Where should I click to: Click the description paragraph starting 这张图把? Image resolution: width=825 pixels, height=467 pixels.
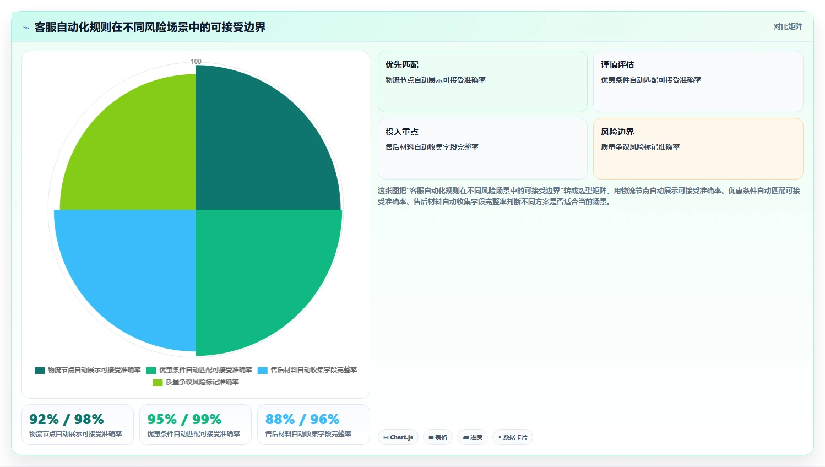pyautogui.click(x=589, y=196)
